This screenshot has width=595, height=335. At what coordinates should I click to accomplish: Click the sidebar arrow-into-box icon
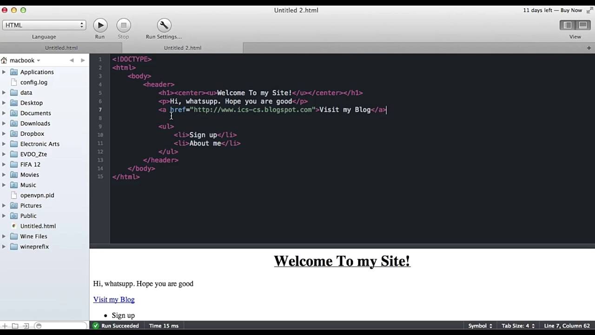pyautogui.click(x=26, y=326)
